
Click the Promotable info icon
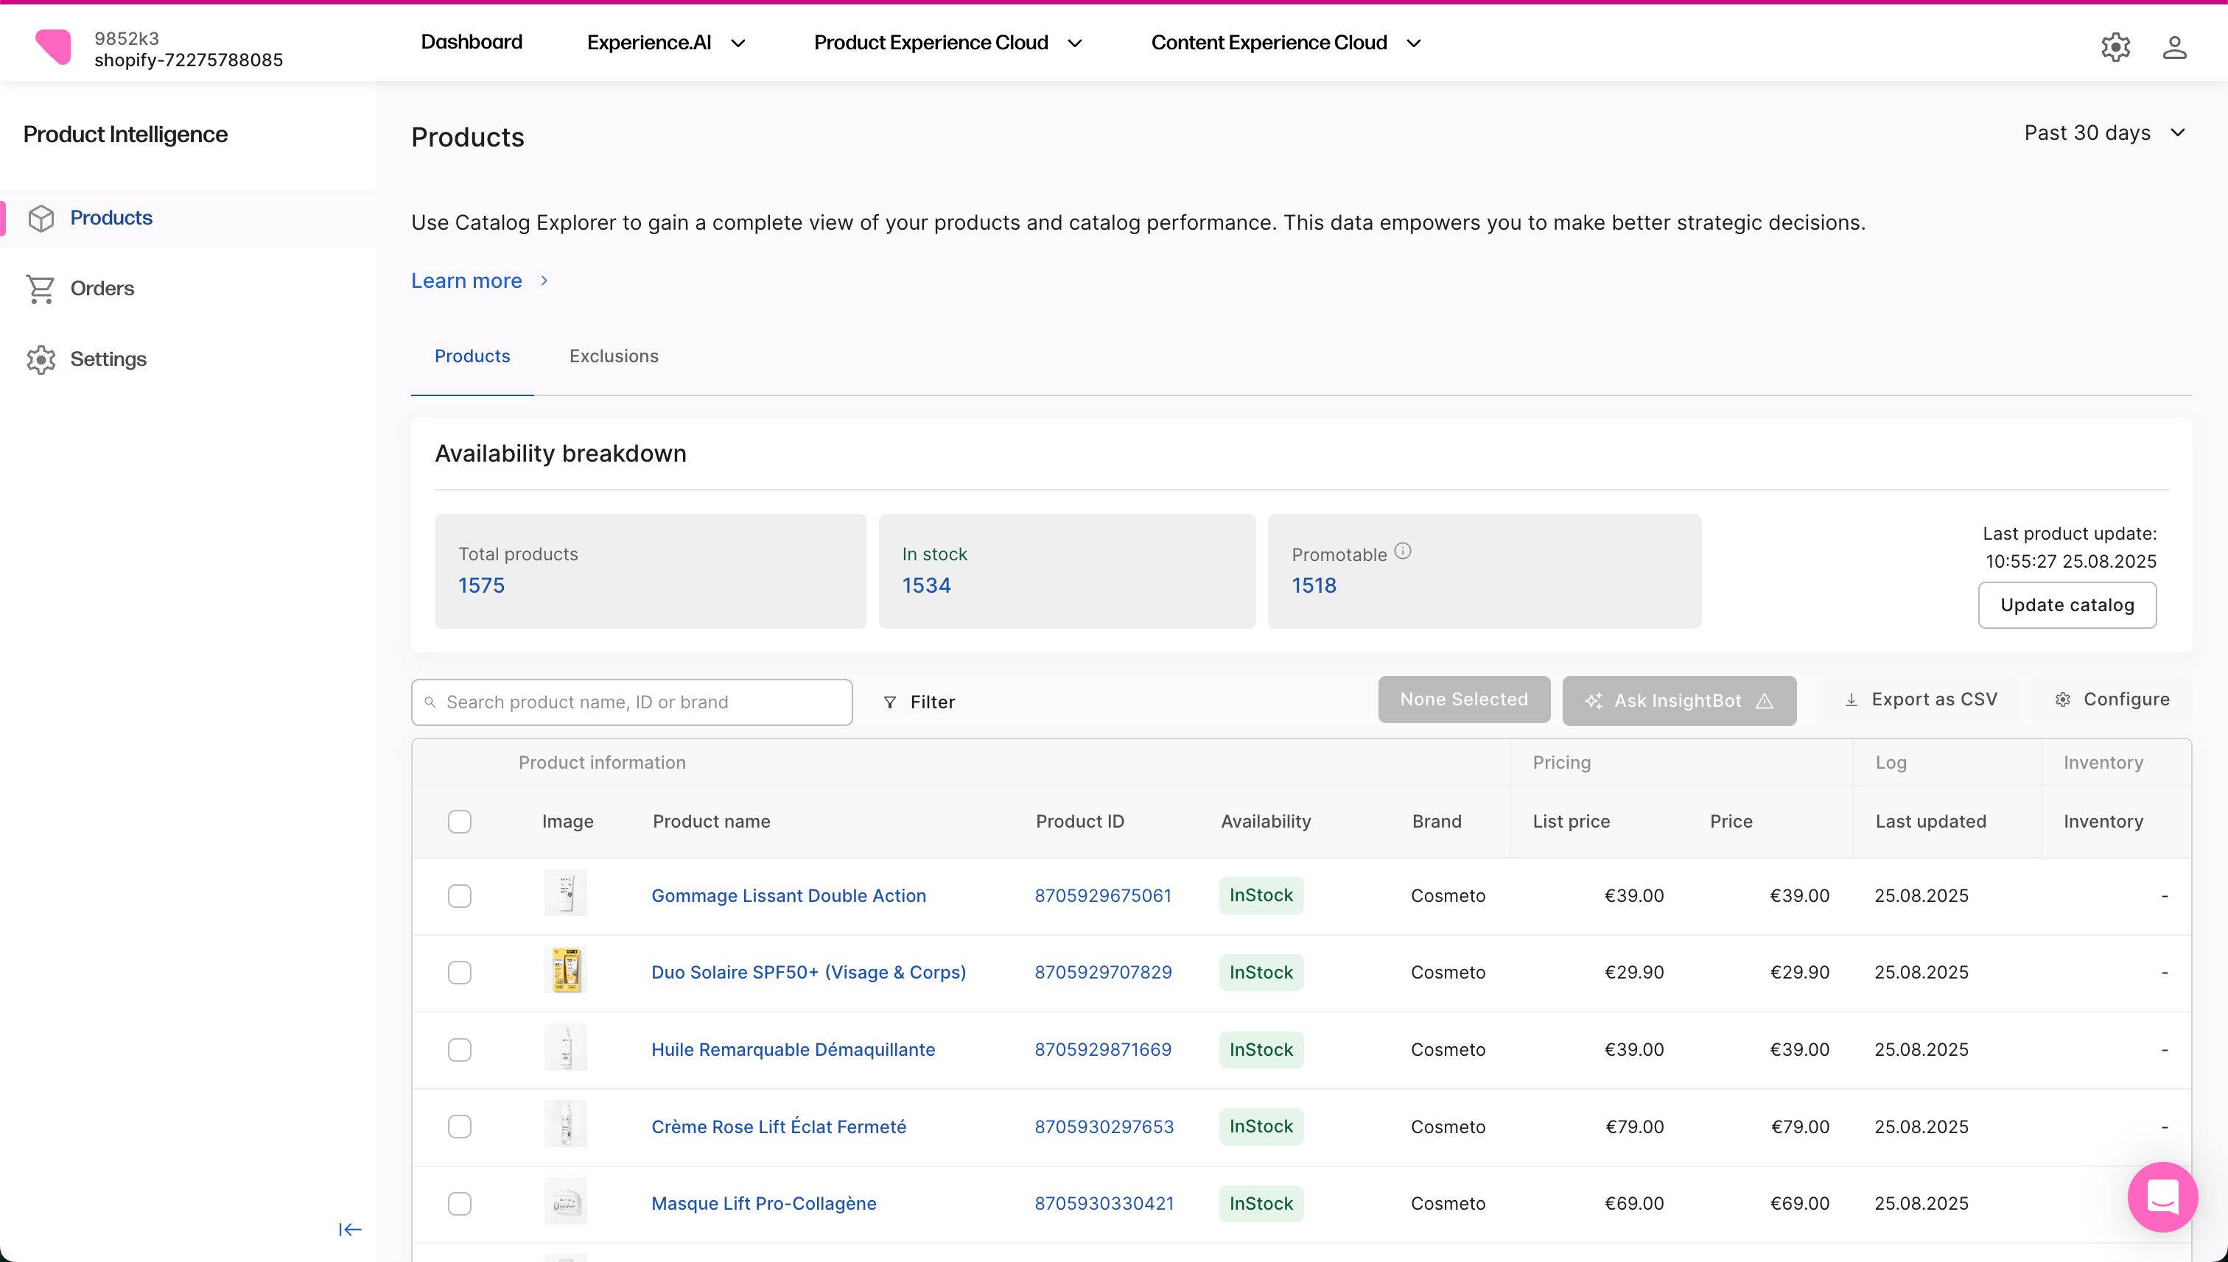pyautogui.click(x=1402, y=551)
